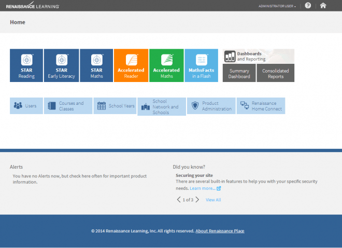Open the STAR Early Literacy tile
The height and width of the screenshot is (248, 342).
62,65
